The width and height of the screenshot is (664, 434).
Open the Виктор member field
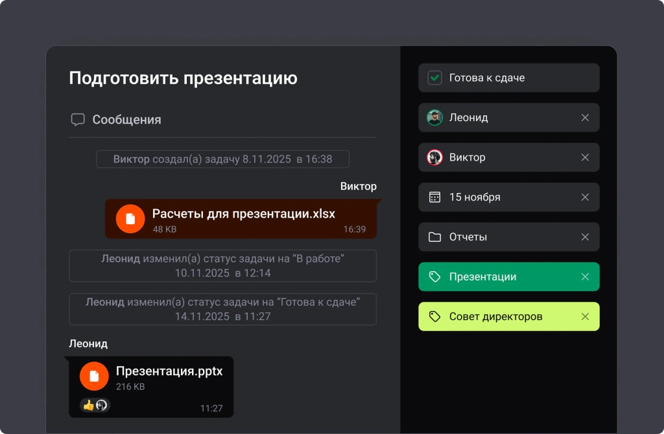(x=509, y=157)
